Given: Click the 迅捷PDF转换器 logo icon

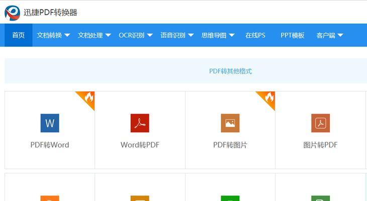Looking at the screenshot, I should pos(13,13).
